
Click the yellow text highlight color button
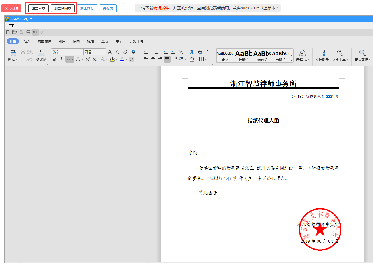click(x=112, y=59)
